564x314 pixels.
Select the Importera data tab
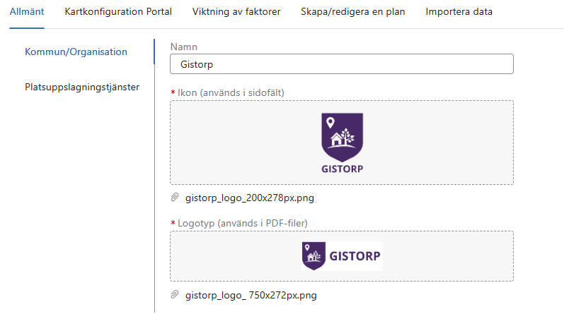[459, 12]
